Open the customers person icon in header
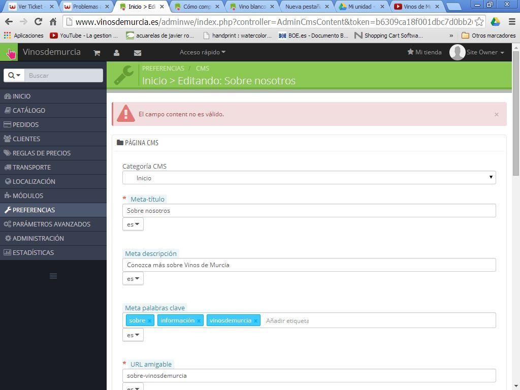 [x=116, y=53]
